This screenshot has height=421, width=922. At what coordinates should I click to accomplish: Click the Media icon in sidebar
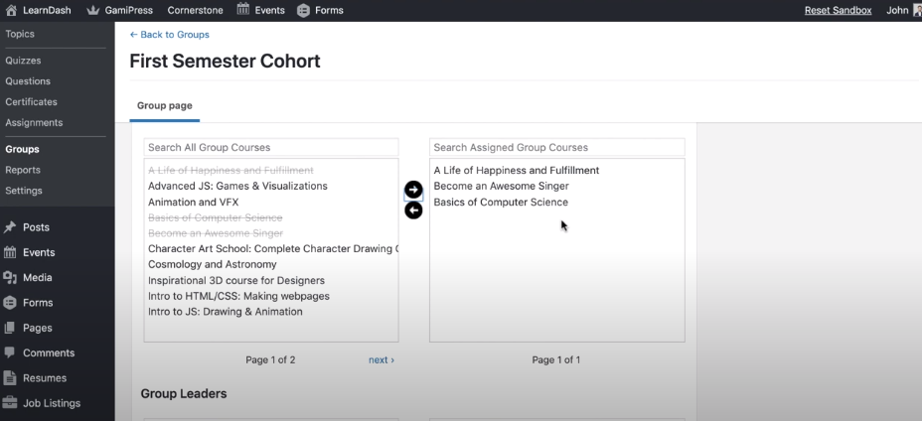(x=11, y=278)
